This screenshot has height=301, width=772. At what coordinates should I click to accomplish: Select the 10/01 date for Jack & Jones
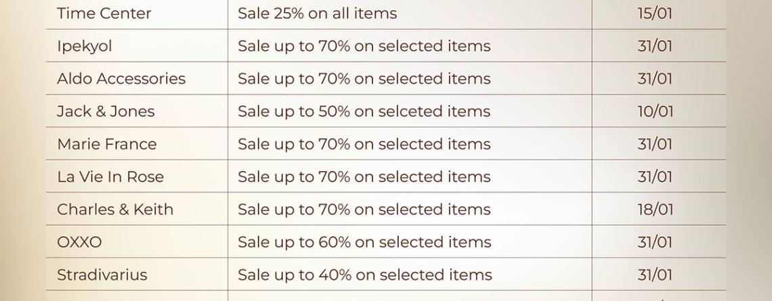[655, 111]
